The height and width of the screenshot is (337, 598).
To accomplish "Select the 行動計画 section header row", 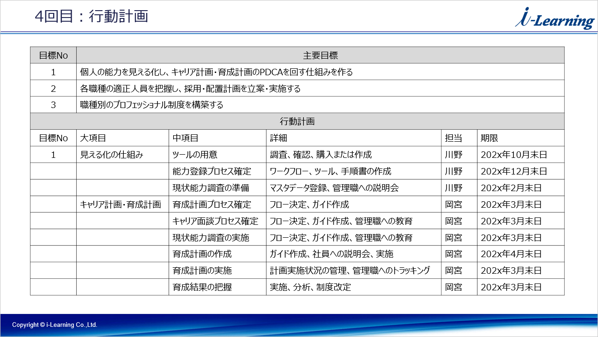I will click(297, 121).
